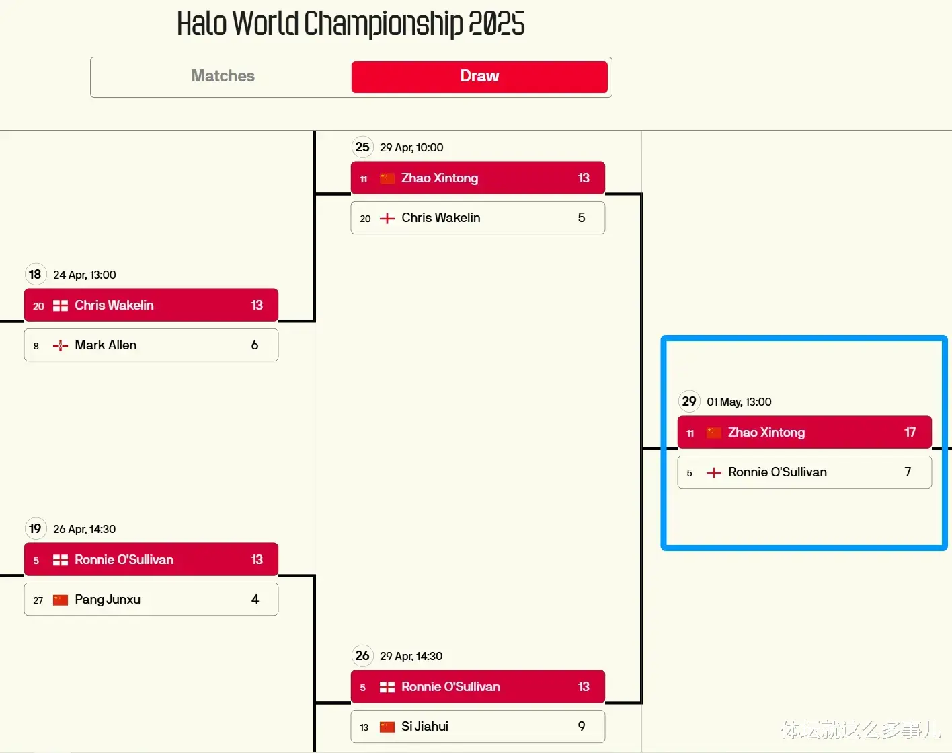
Task: Click England flag beside Ronnie O'Sullivan, match 19
Action: [x=61, y=560]
